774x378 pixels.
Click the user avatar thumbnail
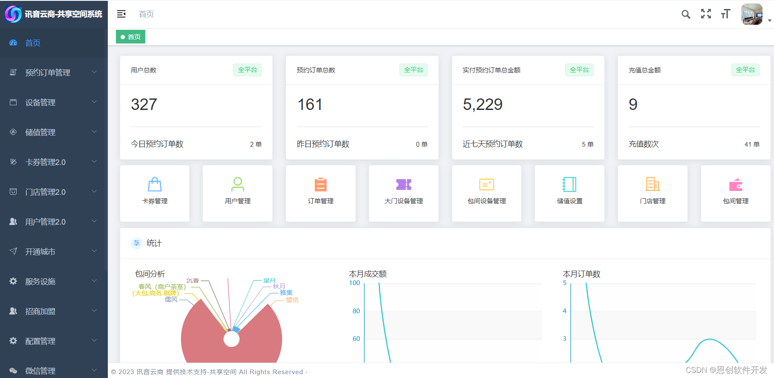tap(752, 14)
